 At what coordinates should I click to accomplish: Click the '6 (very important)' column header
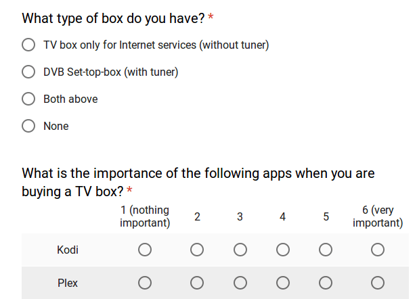click(378, 216)
